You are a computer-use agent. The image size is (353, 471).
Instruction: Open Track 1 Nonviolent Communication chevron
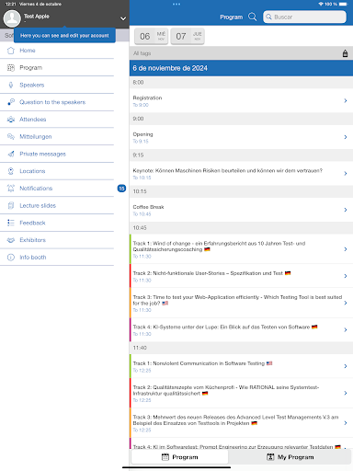point(346,366)
